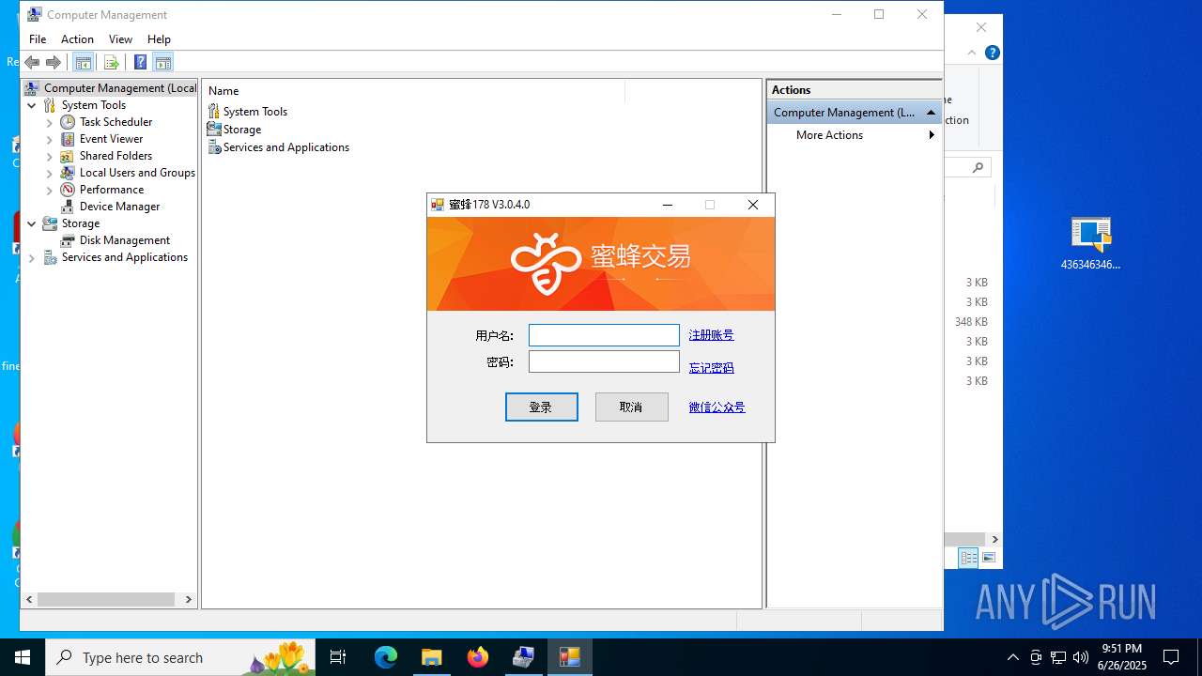Toggle Show/Hide Action Pane toolbar icon
Viewport: 1202px width, 676px height.
[x=162, y=62]
